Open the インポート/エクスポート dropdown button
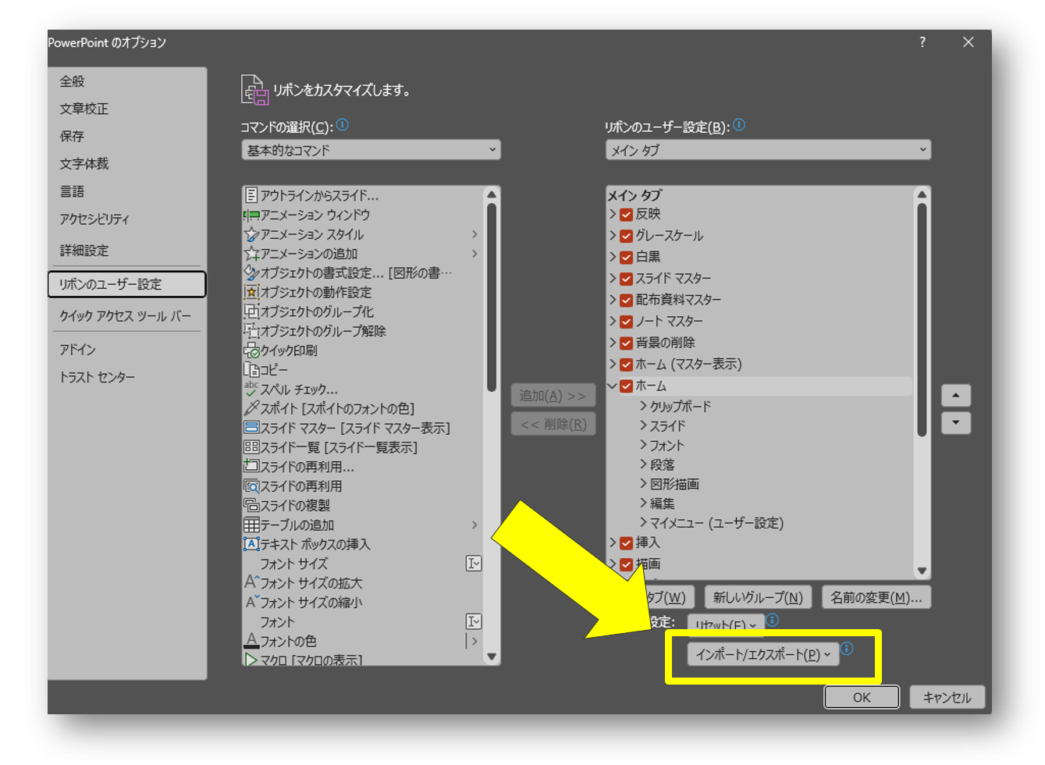1045x765 pixels. click(x=762, y=654)
